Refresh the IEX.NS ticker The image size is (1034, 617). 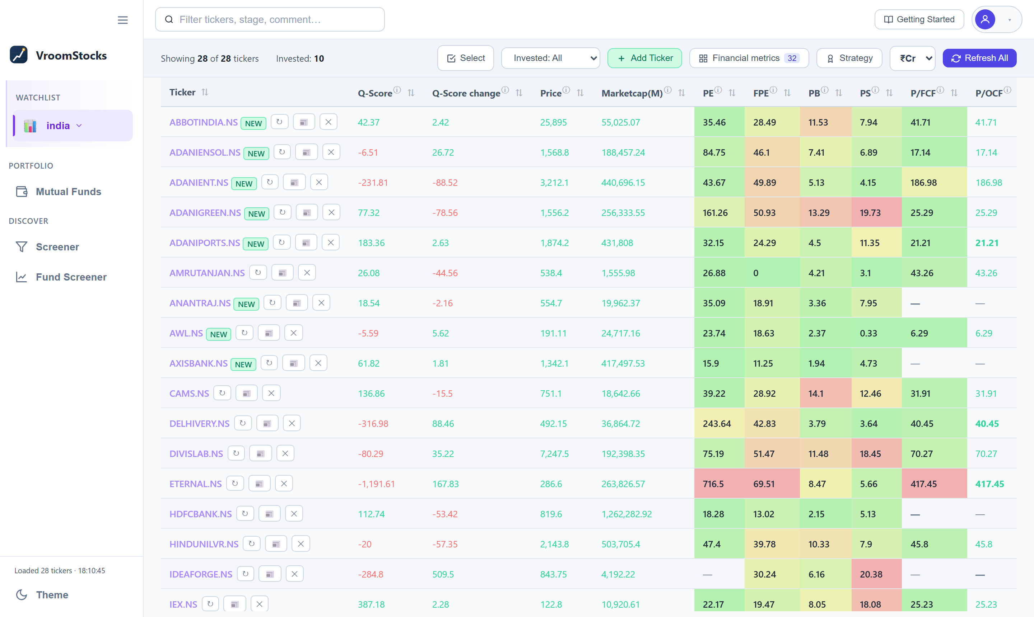pos(210,604)
